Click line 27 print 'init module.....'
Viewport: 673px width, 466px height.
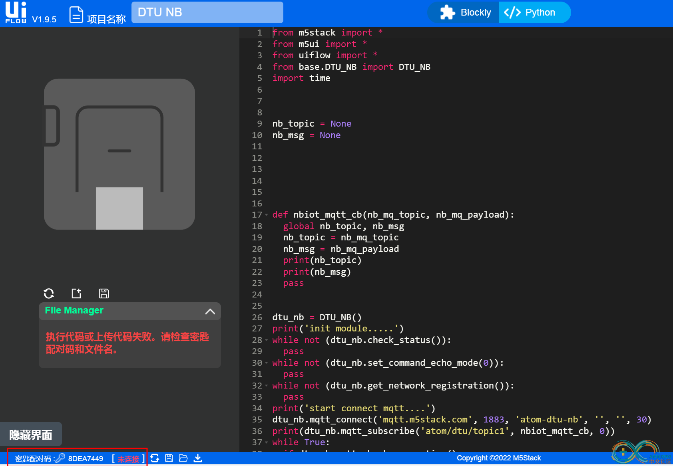click(338, 329)
